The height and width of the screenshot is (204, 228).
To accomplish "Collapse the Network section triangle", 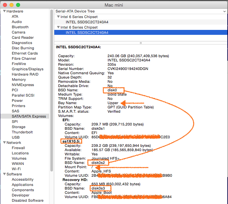I will click(x=4, y=143).
